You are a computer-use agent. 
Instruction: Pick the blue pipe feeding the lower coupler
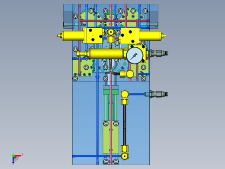(x=136, y=94)
